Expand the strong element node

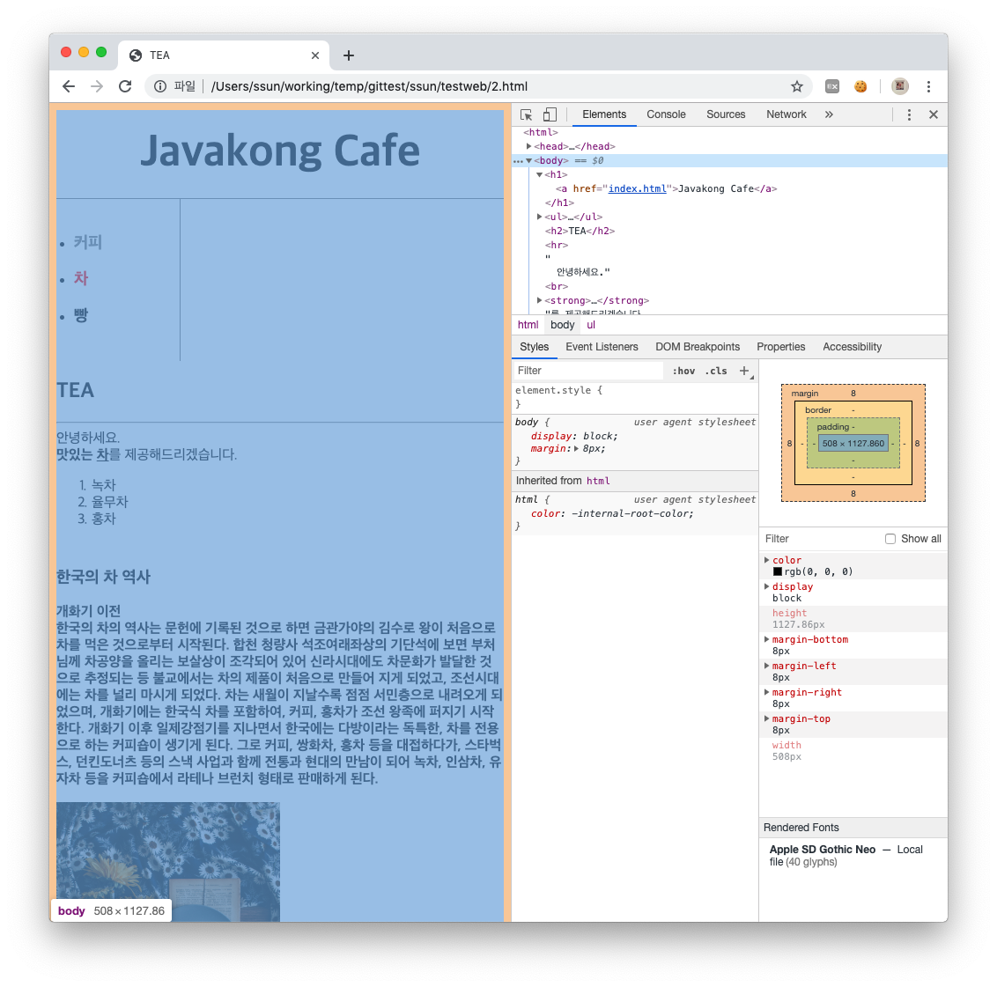click(539, 300)
